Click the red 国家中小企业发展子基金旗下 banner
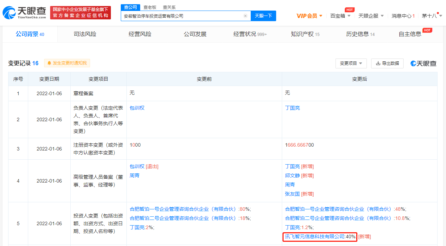 point(81,13)
